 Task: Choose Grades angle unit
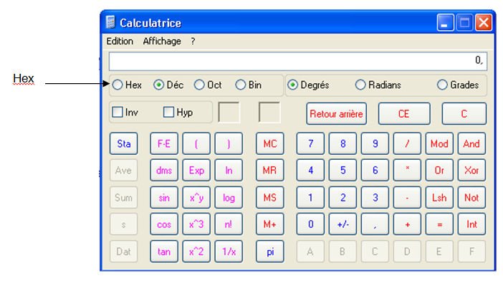(x=442, y=85)
